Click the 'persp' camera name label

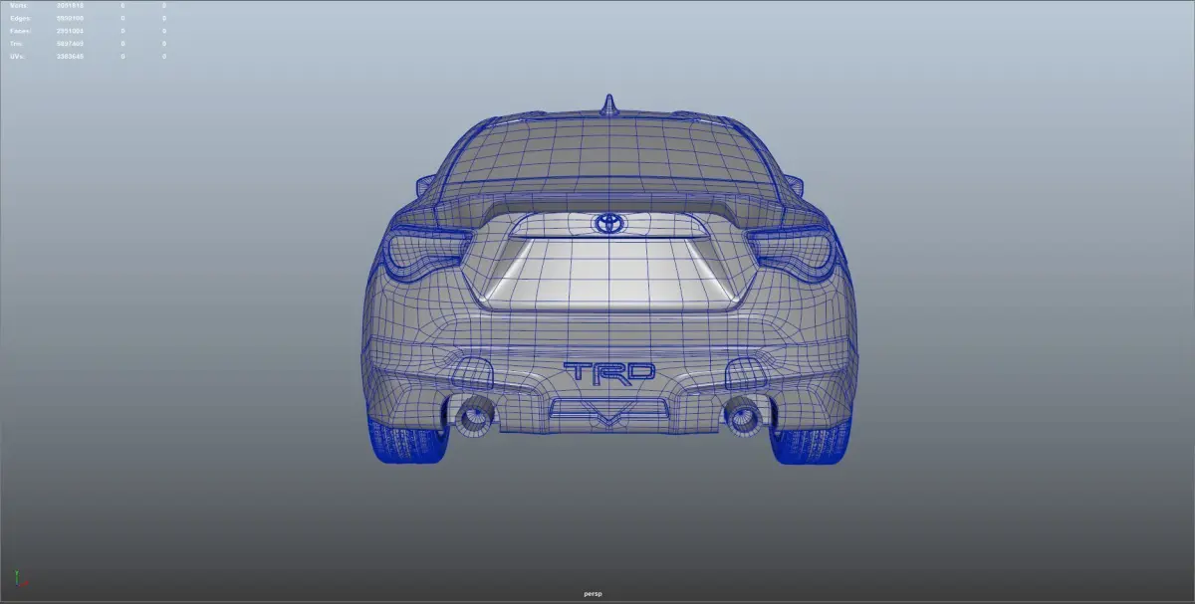click(594, 595)
